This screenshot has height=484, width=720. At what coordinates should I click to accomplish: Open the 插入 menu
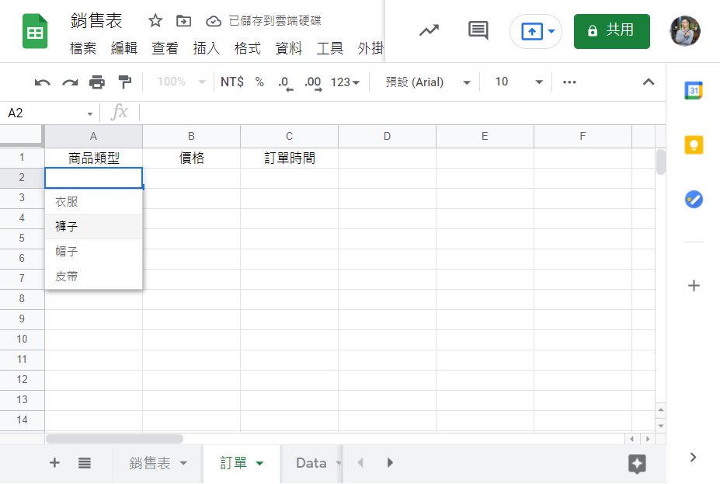(206, 47)
